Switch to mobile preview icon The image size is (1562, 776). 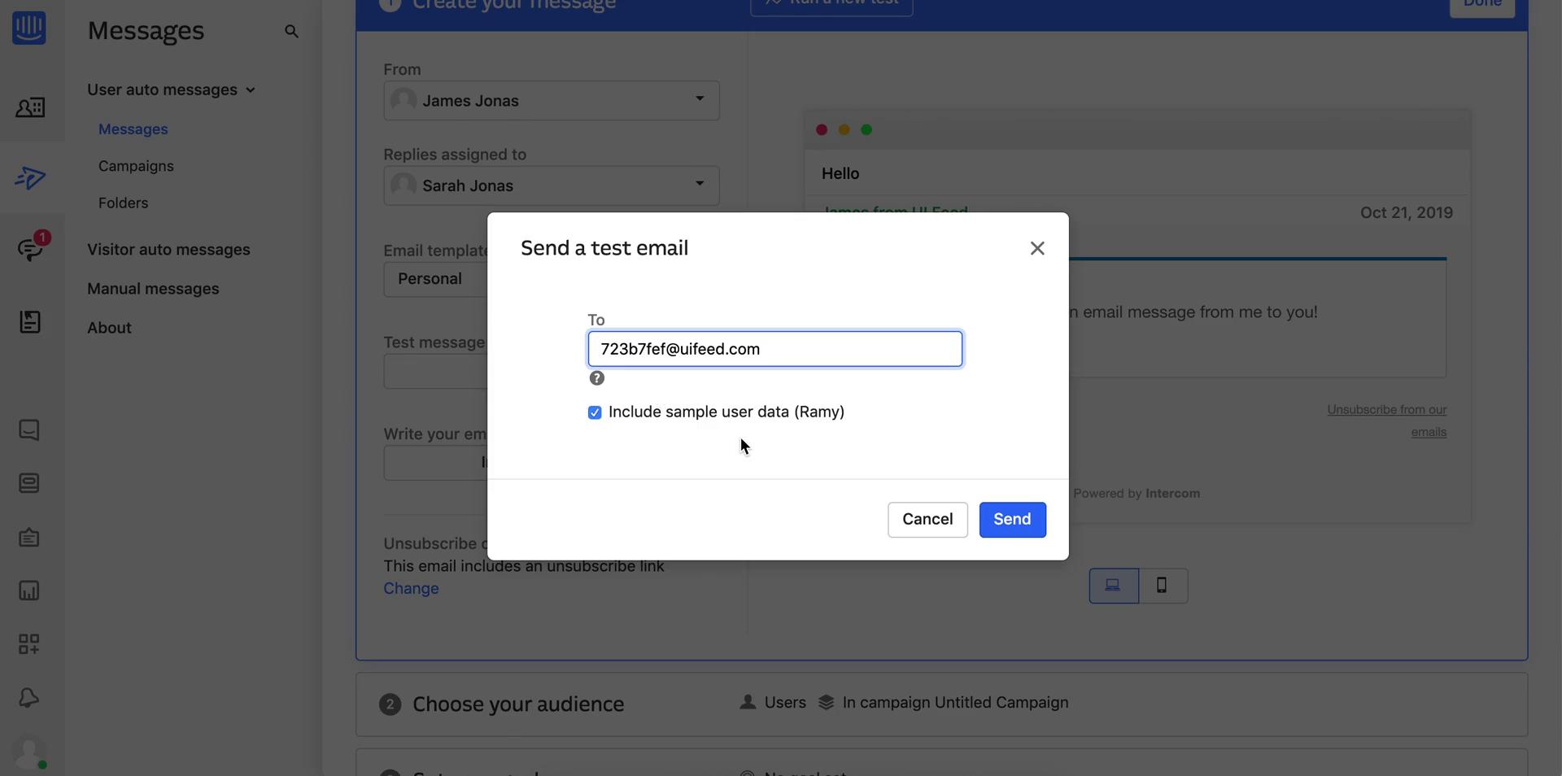click(x=1163, y=586)
